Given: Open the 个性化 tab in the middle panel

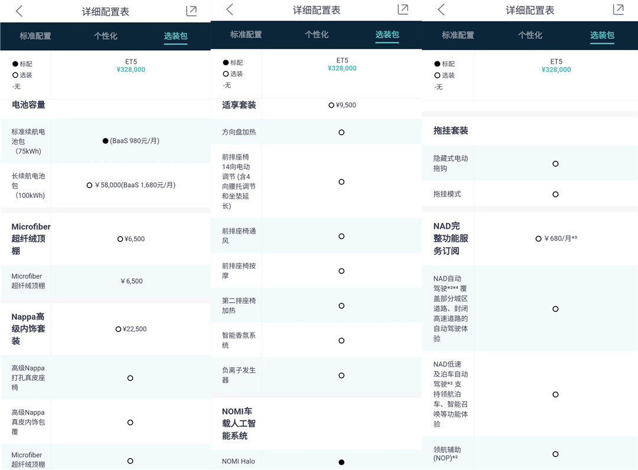Looking at the screenshot, I should coord(317,35).
